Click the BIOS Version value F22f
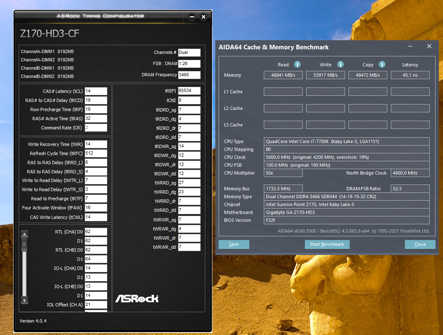The height and width of the screenshot is (335, 443). click(x=347, y=220)
